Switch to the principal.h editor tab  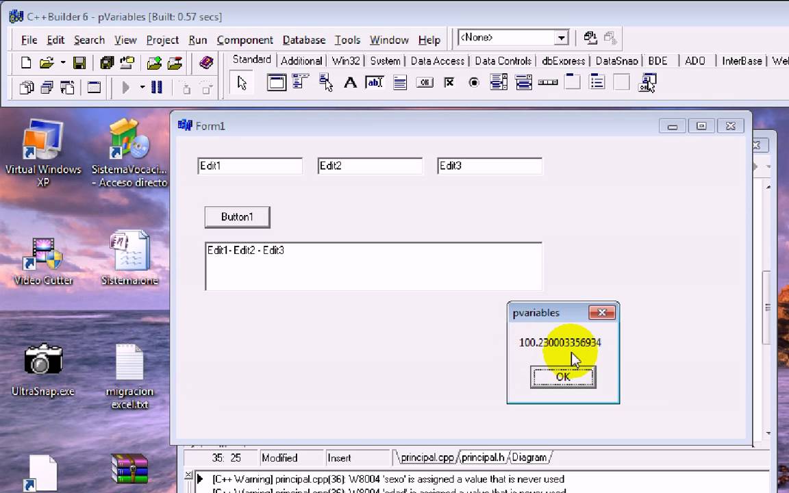click(483, 457)
